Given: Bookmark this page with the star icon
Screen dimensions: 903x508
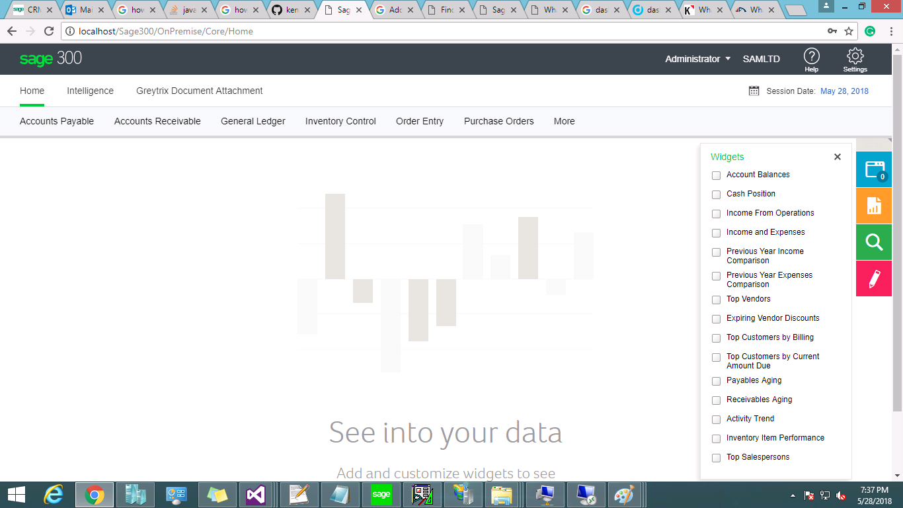Looking at the screenshot, I should 849,31.
